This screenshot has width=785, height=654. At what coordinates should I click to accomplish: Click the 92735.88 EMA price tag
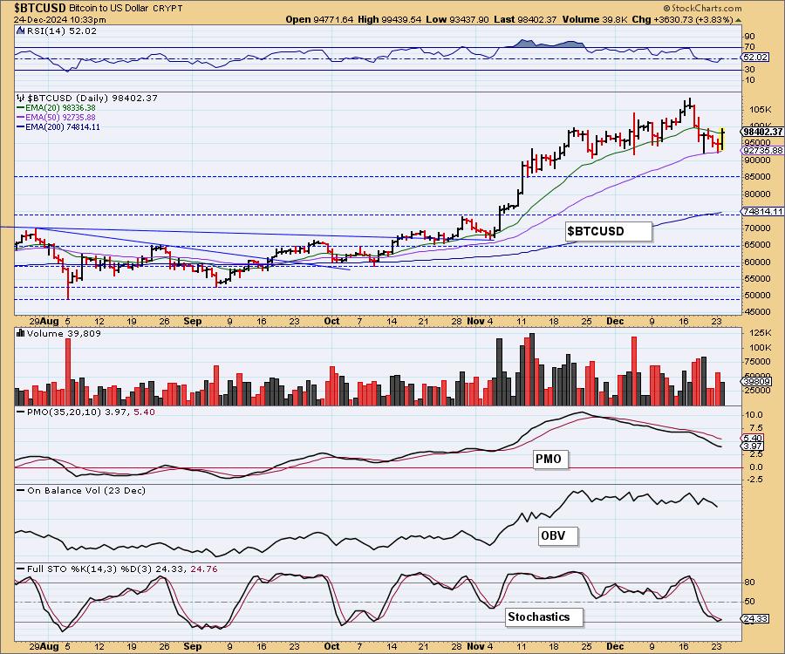762,150
